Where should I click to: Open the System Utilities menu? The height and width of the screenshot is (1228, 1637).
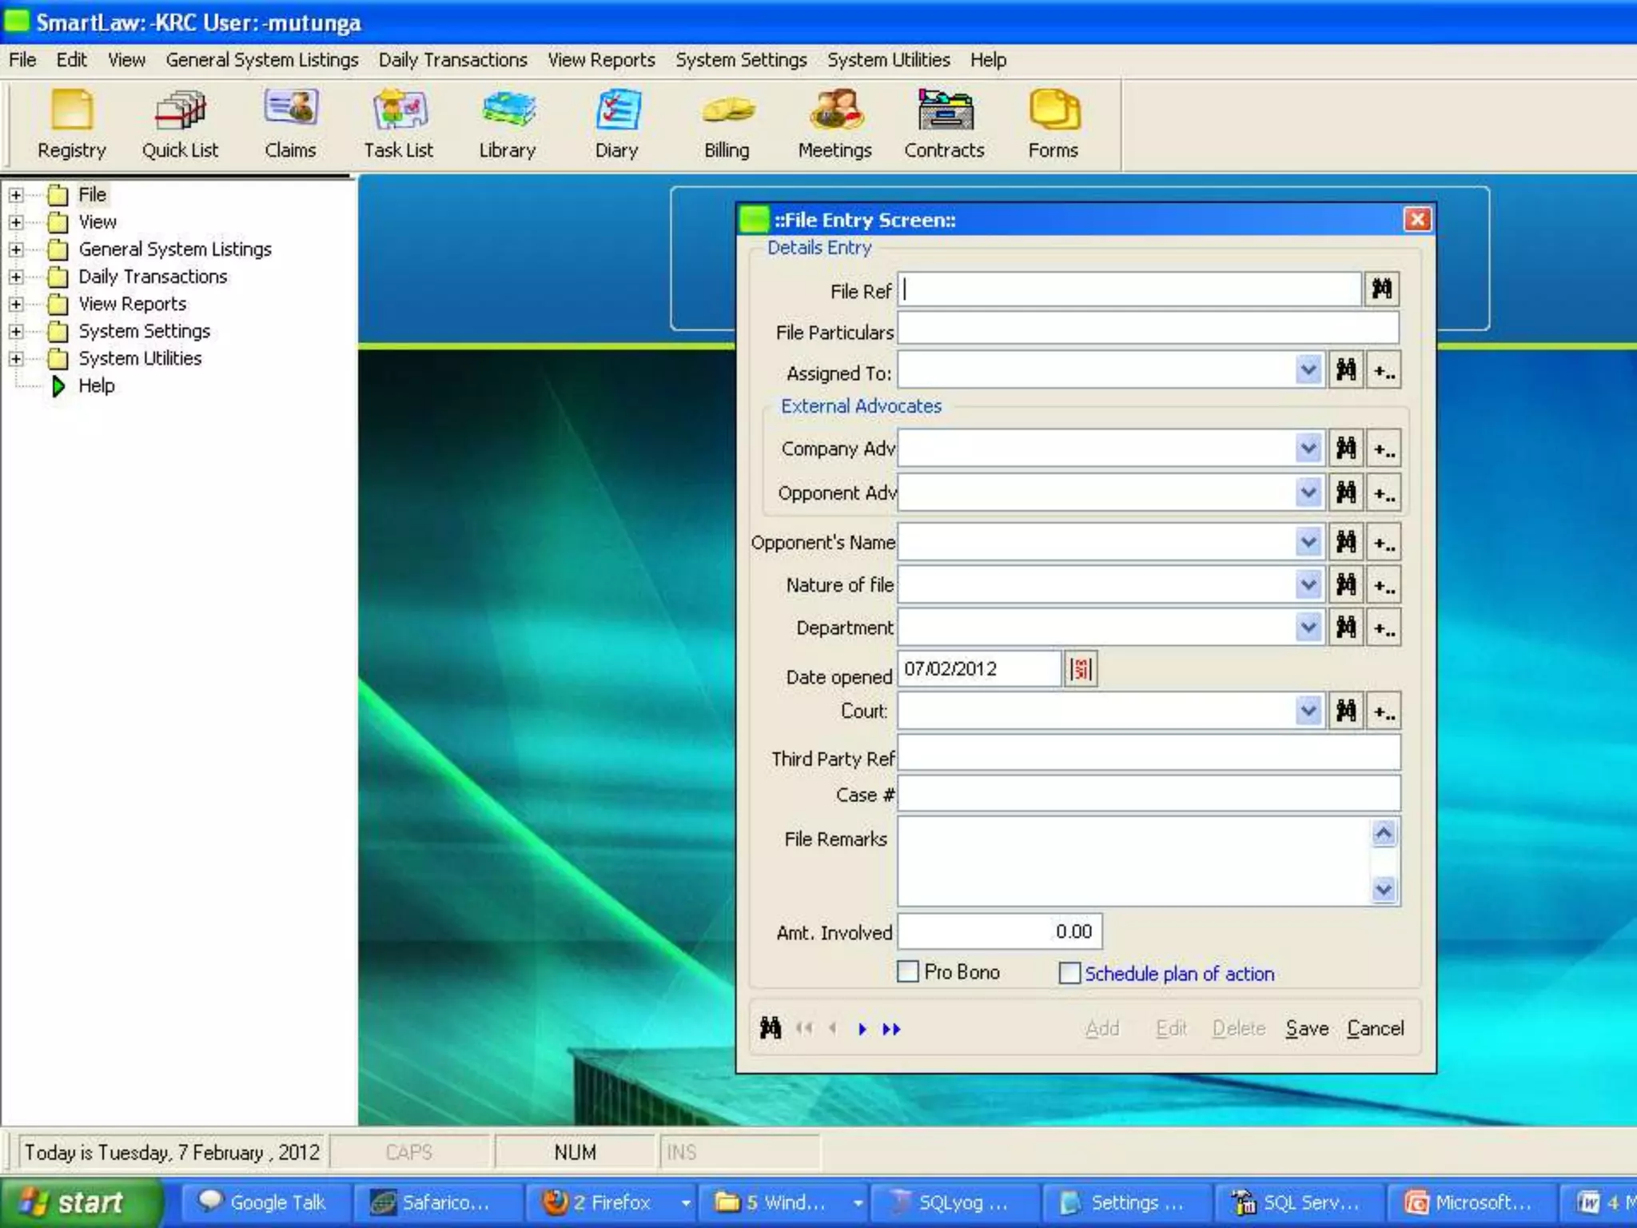(888, 60)
